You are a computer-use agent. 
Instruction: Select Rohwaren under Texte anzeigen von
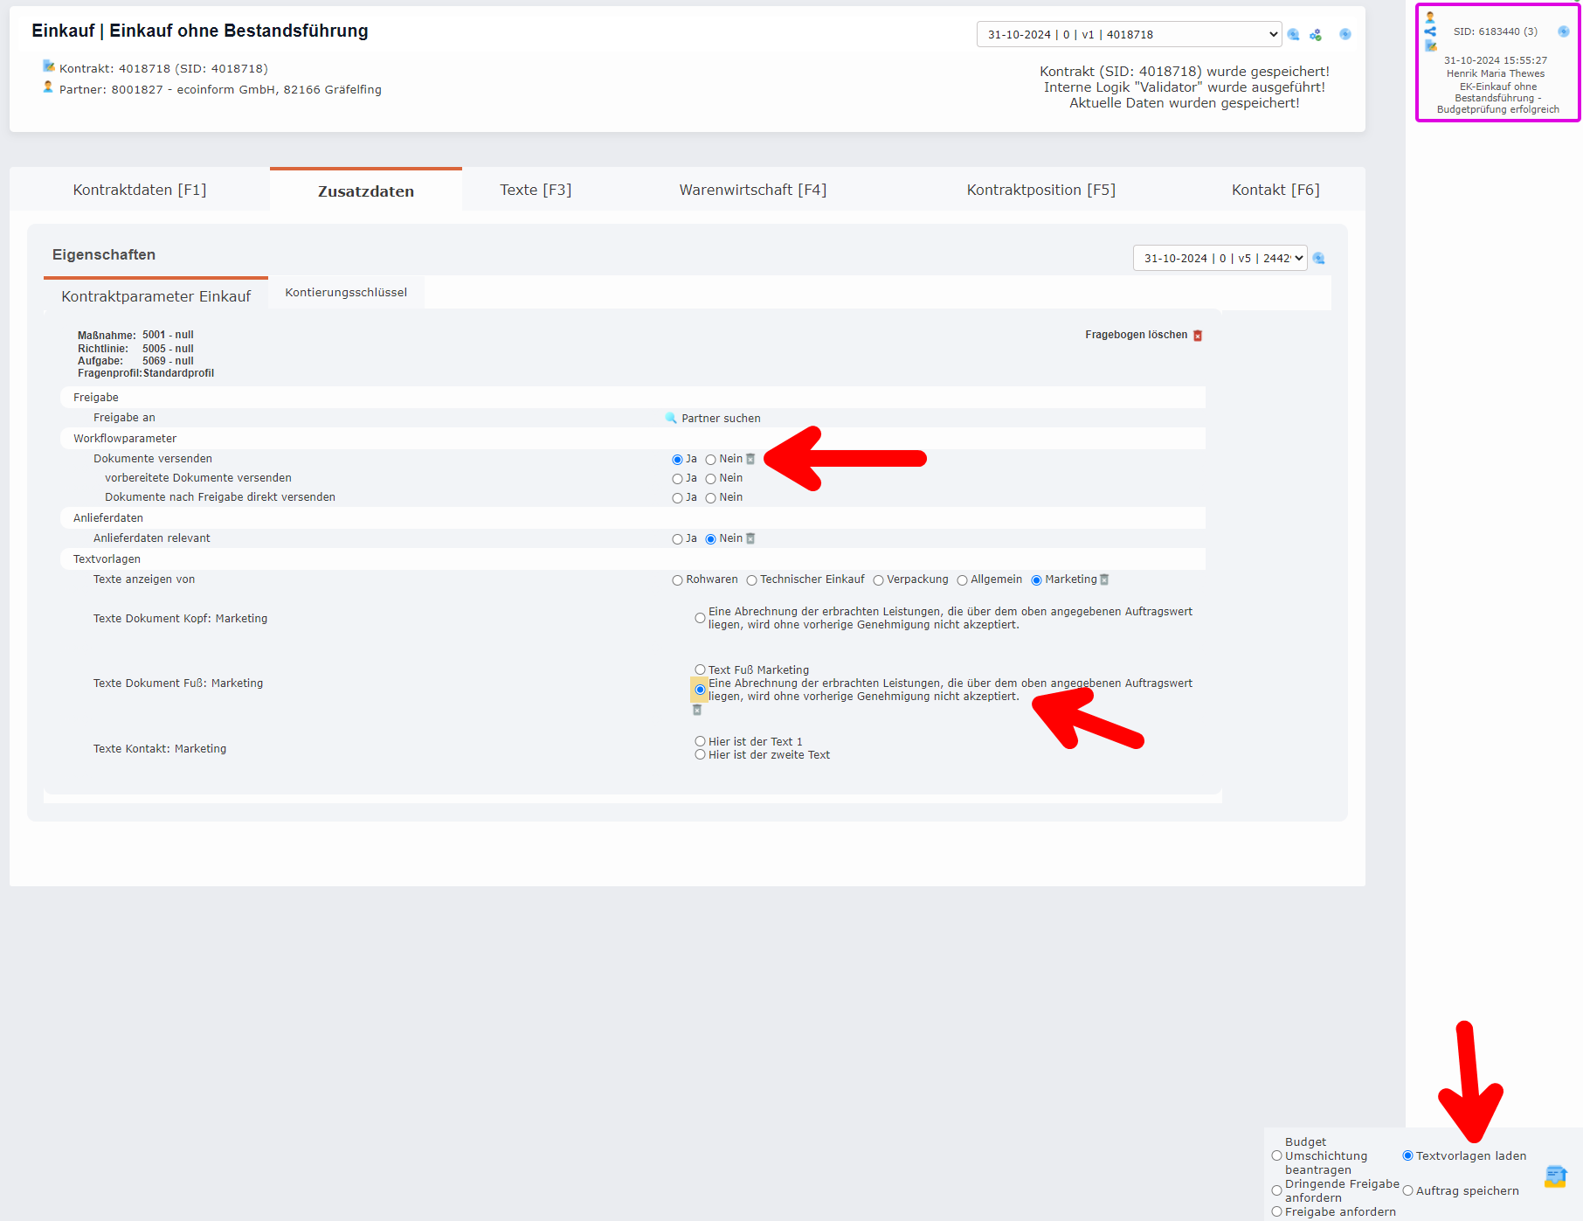point(677,579)
